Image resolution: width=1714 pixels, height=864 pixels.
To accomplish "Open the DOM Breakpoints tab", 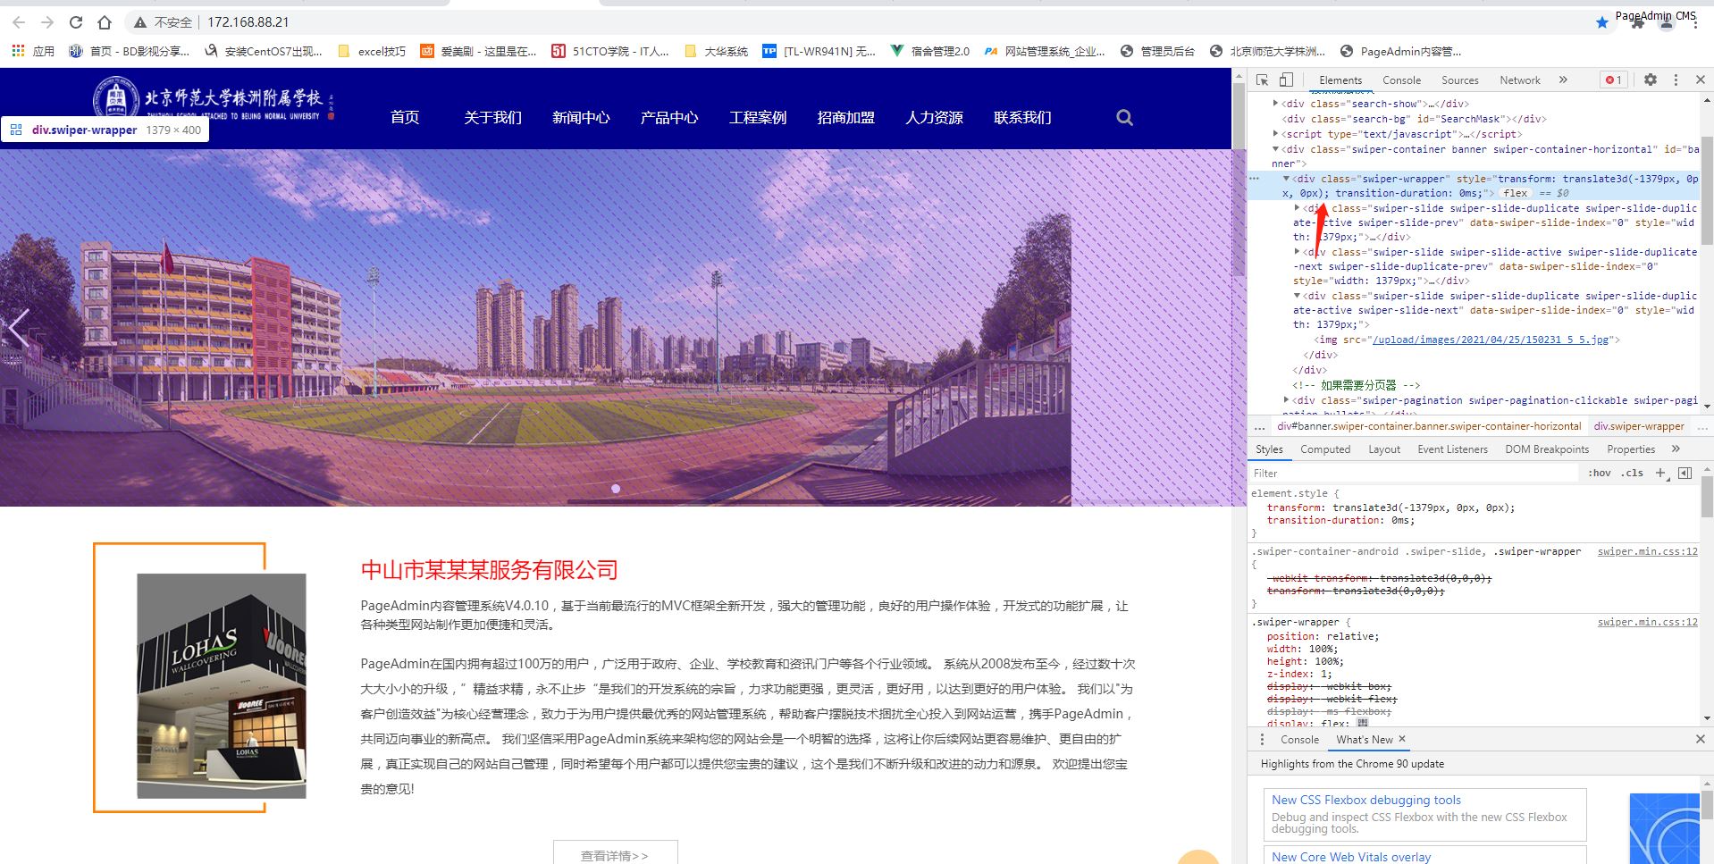I will (1547, 449).
